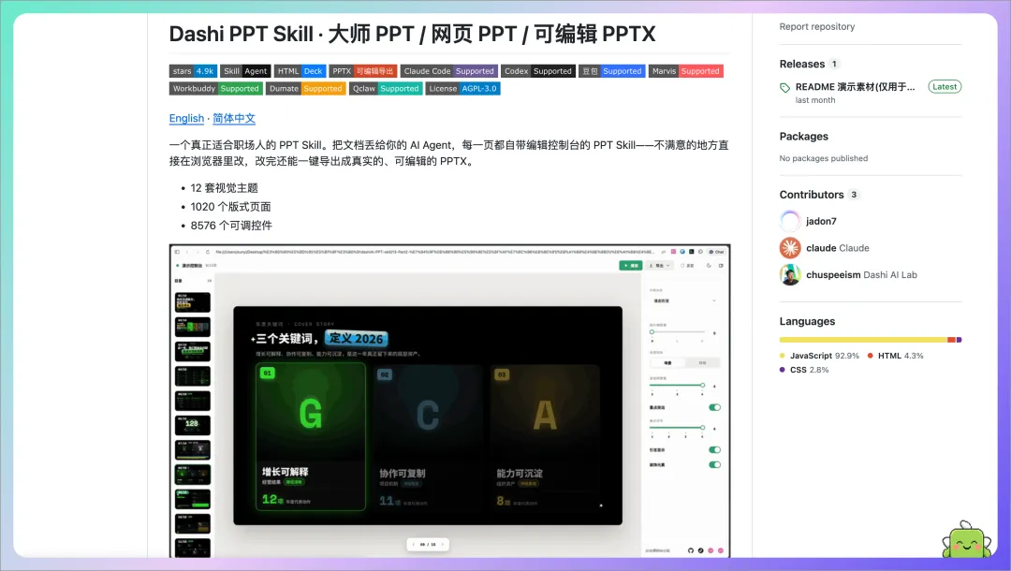This screenshot has height=571, width=1011.
Task: Open jadon7 profile name link
Action: tap(821, 221)
